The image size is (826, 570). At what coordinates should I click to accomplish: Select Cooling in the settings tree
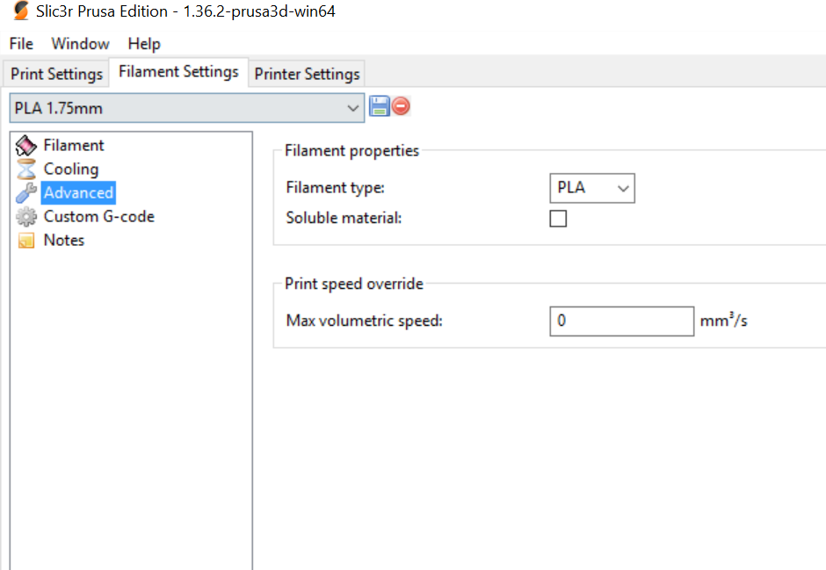point(71,169)
